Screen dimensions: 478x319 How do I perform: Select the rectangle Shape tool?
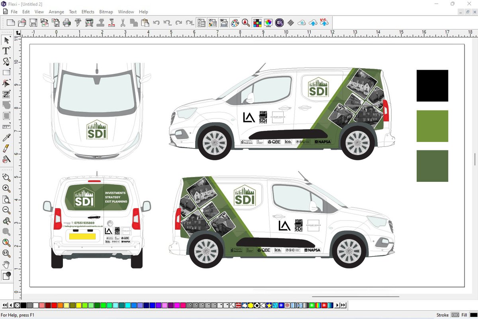pyautogui.click(x=6, y=73)
